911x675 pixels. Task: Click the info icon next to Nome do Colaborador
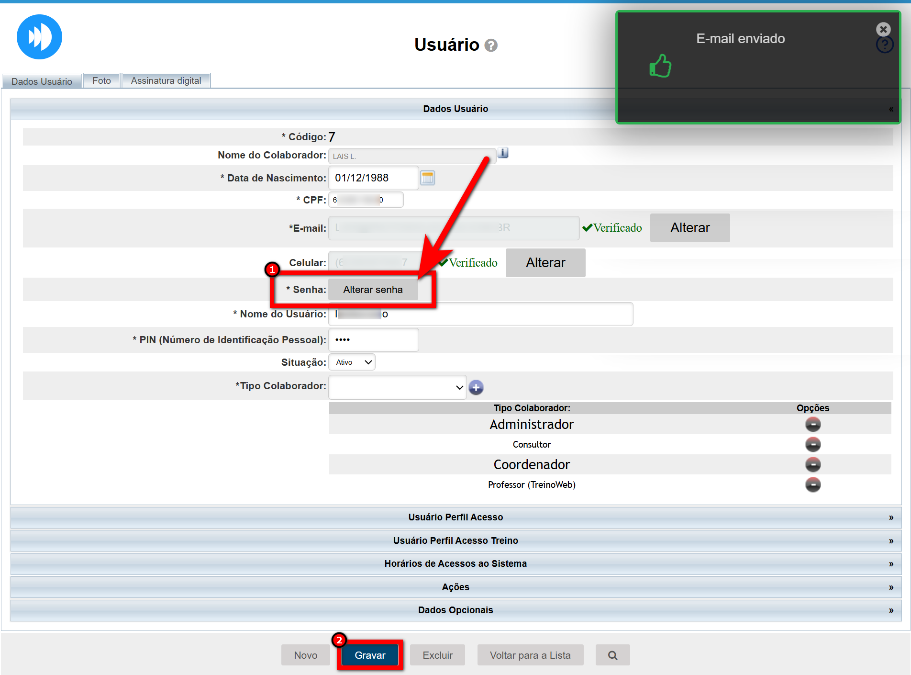tap(503, 153)
